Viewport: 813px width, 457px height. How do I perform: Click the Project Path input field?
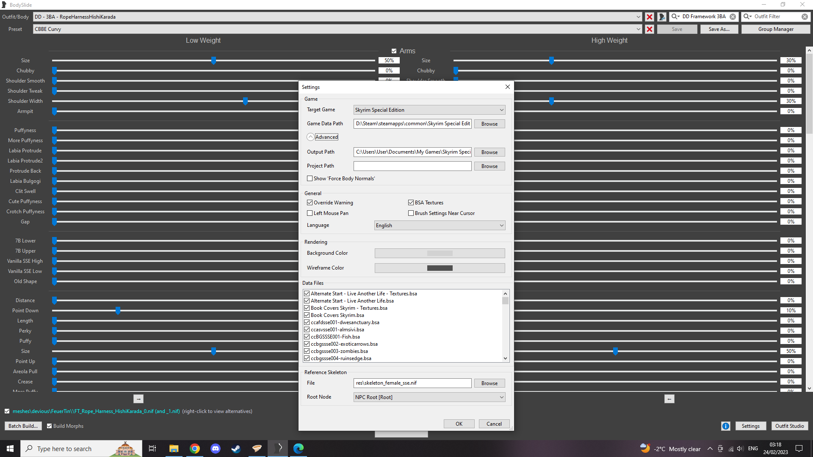coord(412,166)
